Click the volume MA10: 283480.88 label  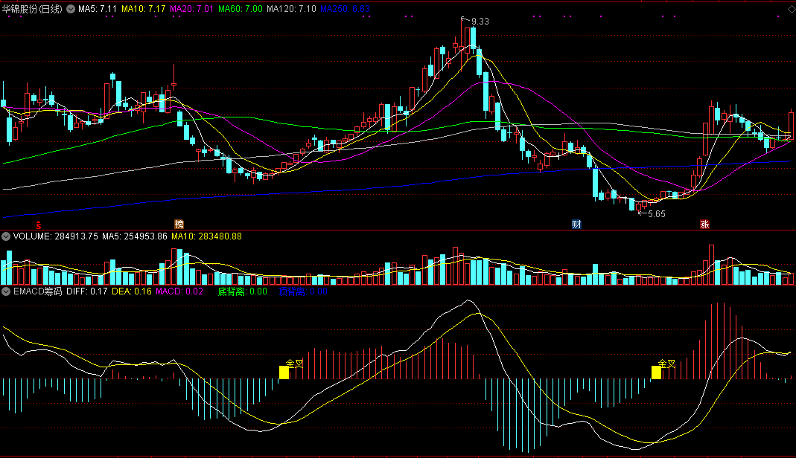(x=206, y=236)
